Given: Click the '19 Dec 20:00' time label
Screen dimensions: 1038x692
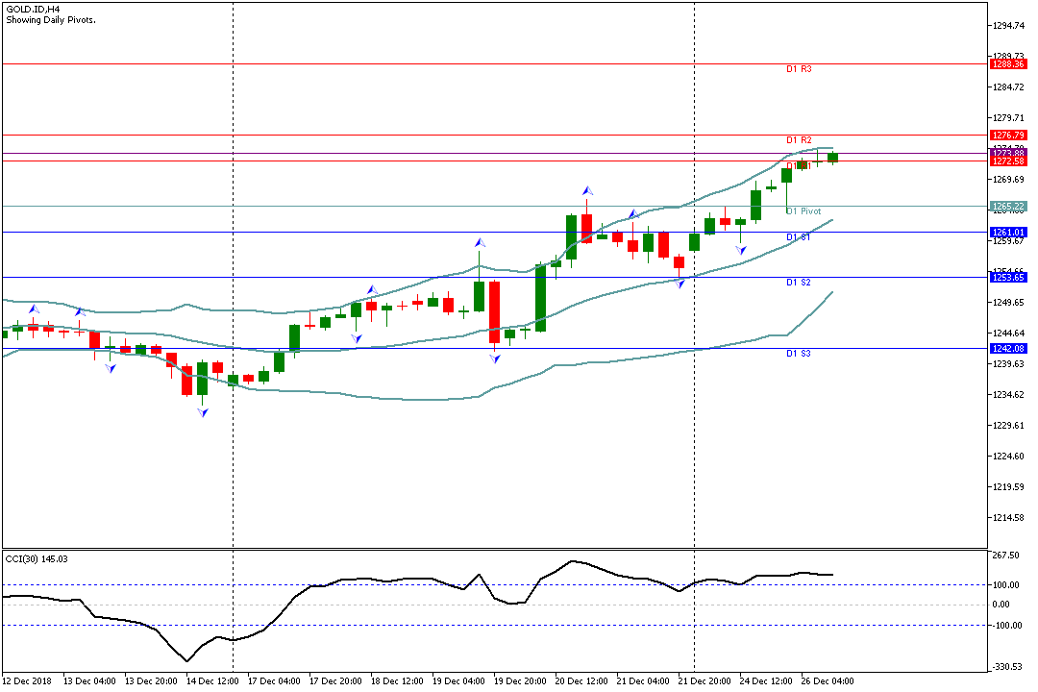Looking at the screenshot, I should (520, 681).
